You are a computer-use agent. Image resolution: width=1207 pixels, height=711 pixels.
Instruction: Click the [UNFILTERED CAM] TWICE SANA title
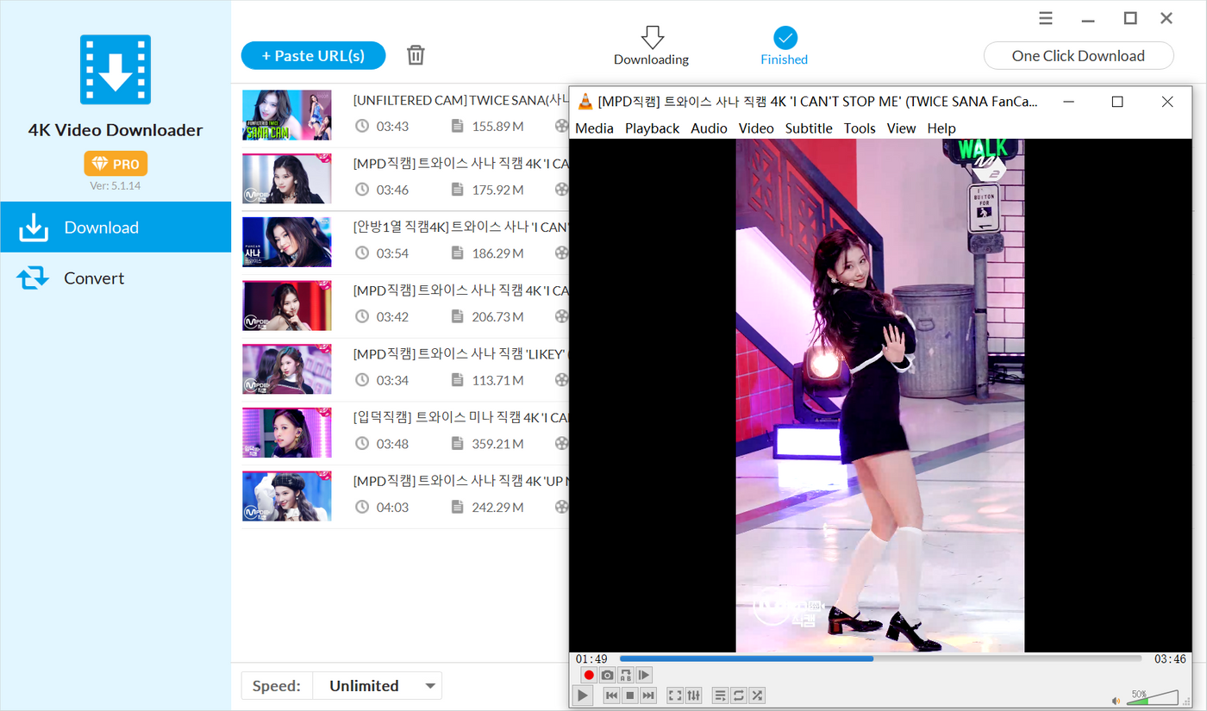[461, 101]
